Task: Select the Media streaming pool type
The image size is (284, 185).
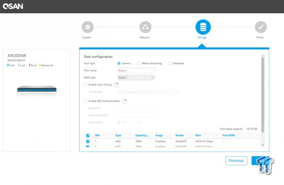Action: (x=139, y=63)
